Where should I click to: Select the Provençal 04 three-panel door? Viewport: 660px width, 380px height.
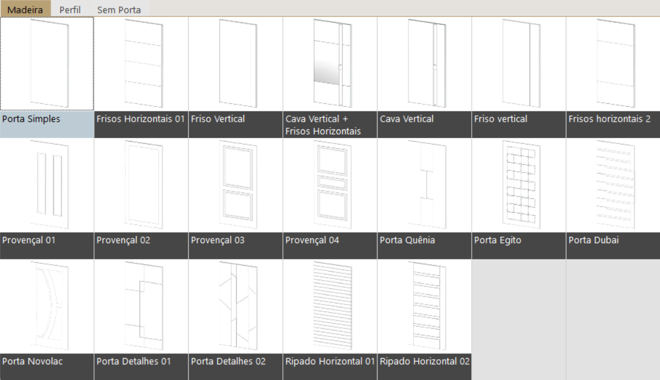pos(330,185)
